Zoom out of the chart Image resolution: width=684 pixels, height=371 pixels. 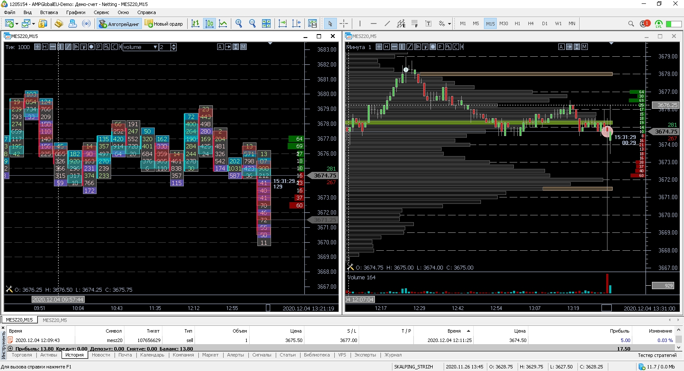pyautogui.click(x=252, y=23)
